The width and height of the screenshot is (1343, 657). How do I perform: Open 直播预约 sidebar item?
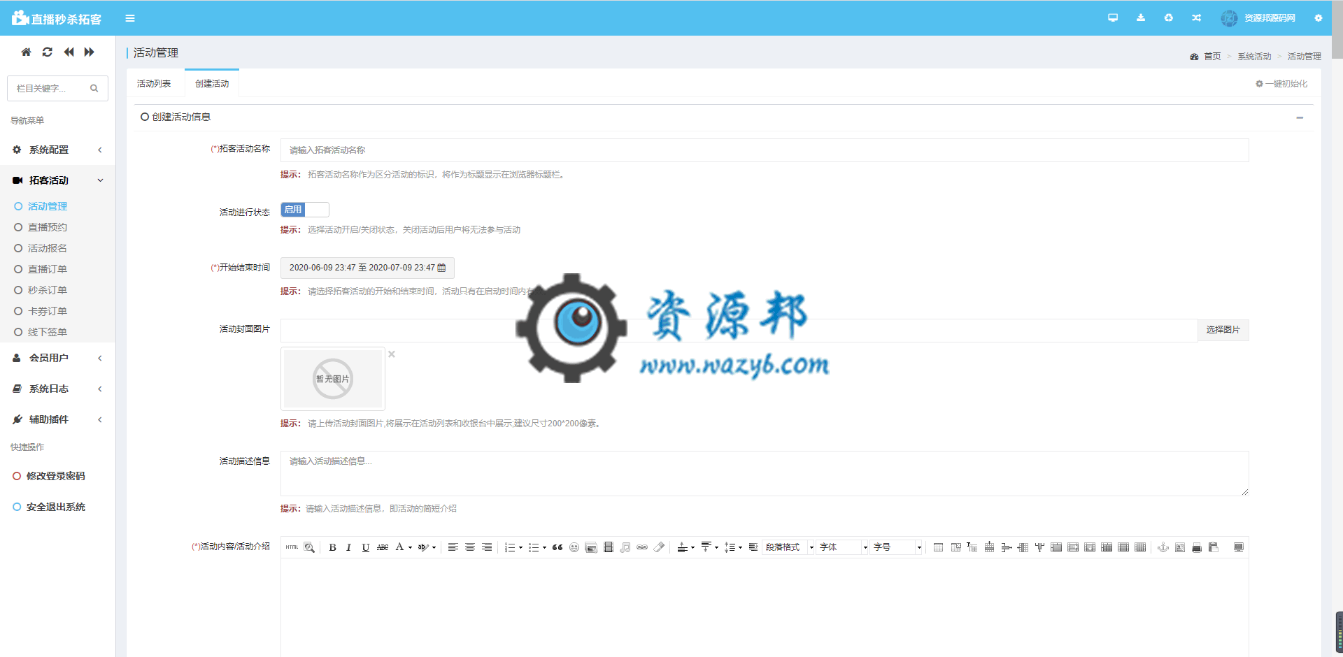tap(48, 227)
